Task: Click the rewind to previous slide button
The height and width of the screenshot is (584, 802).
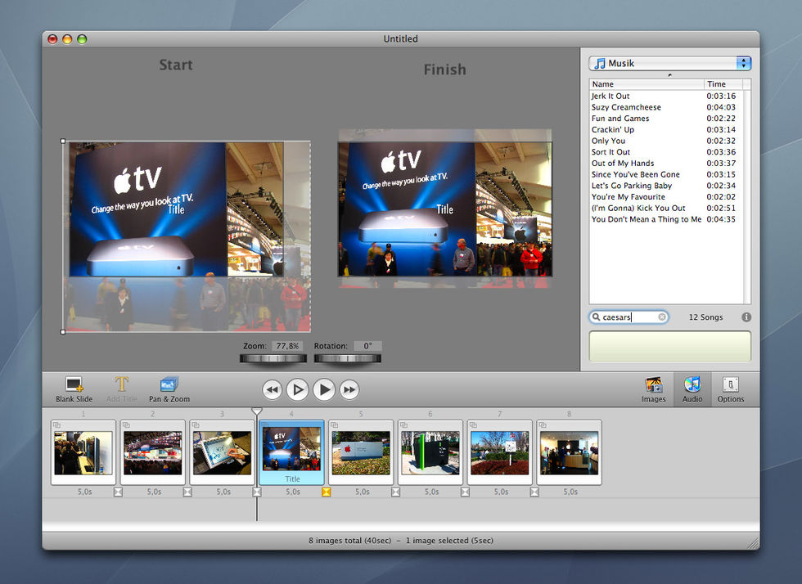Action: (x=273, y=390)
